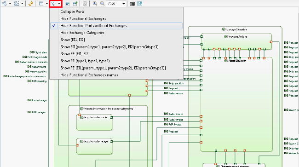The height and width of the screenshot is (167, 299).
Task: Click the select all elements icon
Action: click(x=17, y=4)
